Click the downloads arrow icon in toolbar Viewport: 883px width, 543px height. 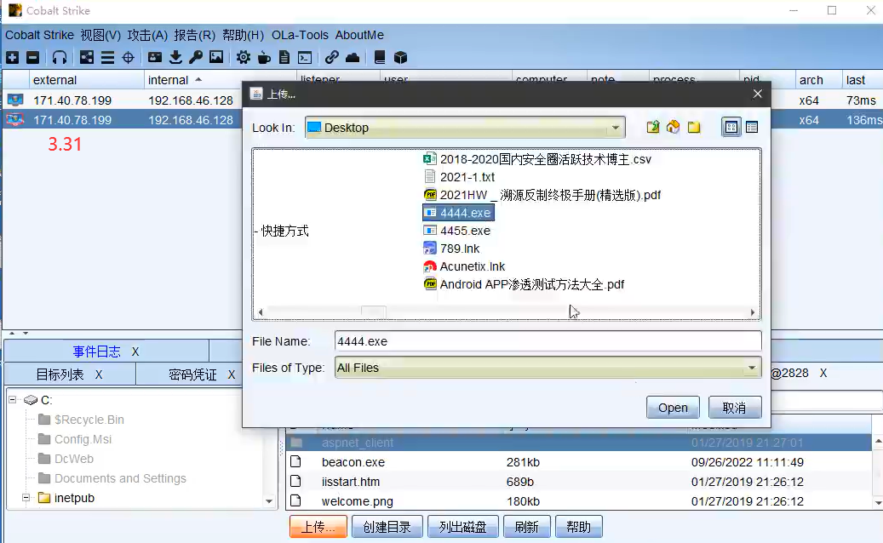[x=175, y=58]
